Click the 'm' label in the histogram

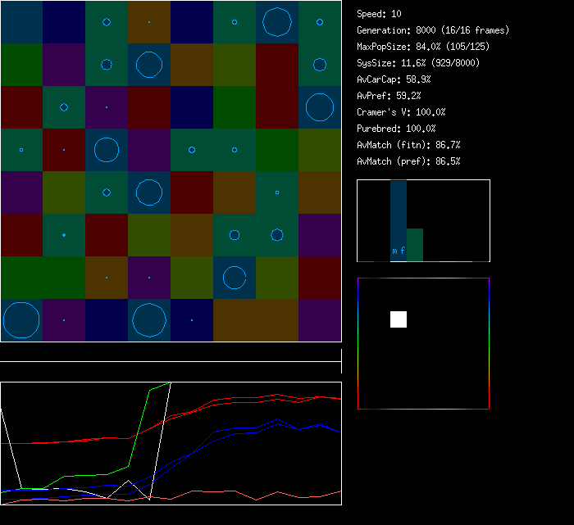point(395,251)
